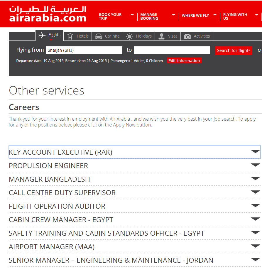Click the Holidays sun icon
Viewport: 262px width, 270px height.
tap(129, 36)
